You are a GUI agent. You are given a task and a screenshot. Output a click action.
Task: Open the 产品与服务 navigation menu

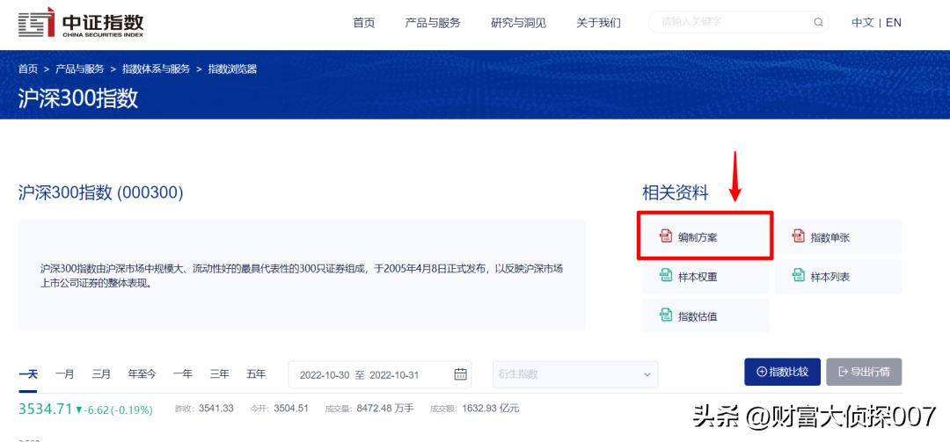pos(433,23)
